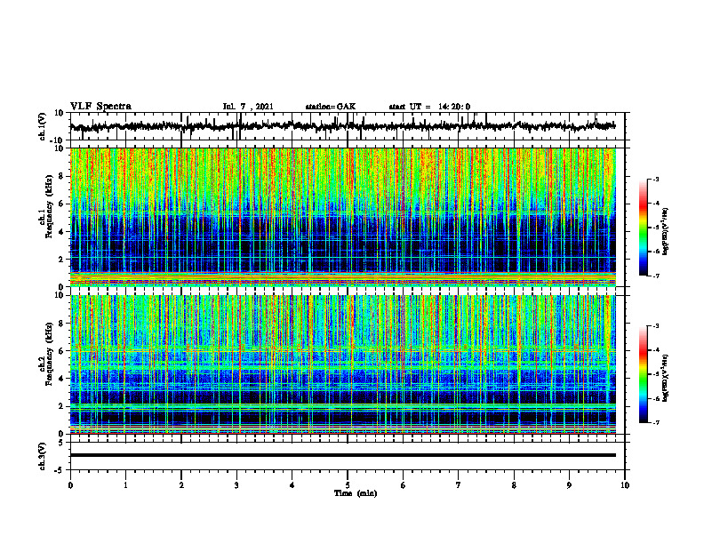Click tick label 8 on Time axis

(x=514, y=485)
